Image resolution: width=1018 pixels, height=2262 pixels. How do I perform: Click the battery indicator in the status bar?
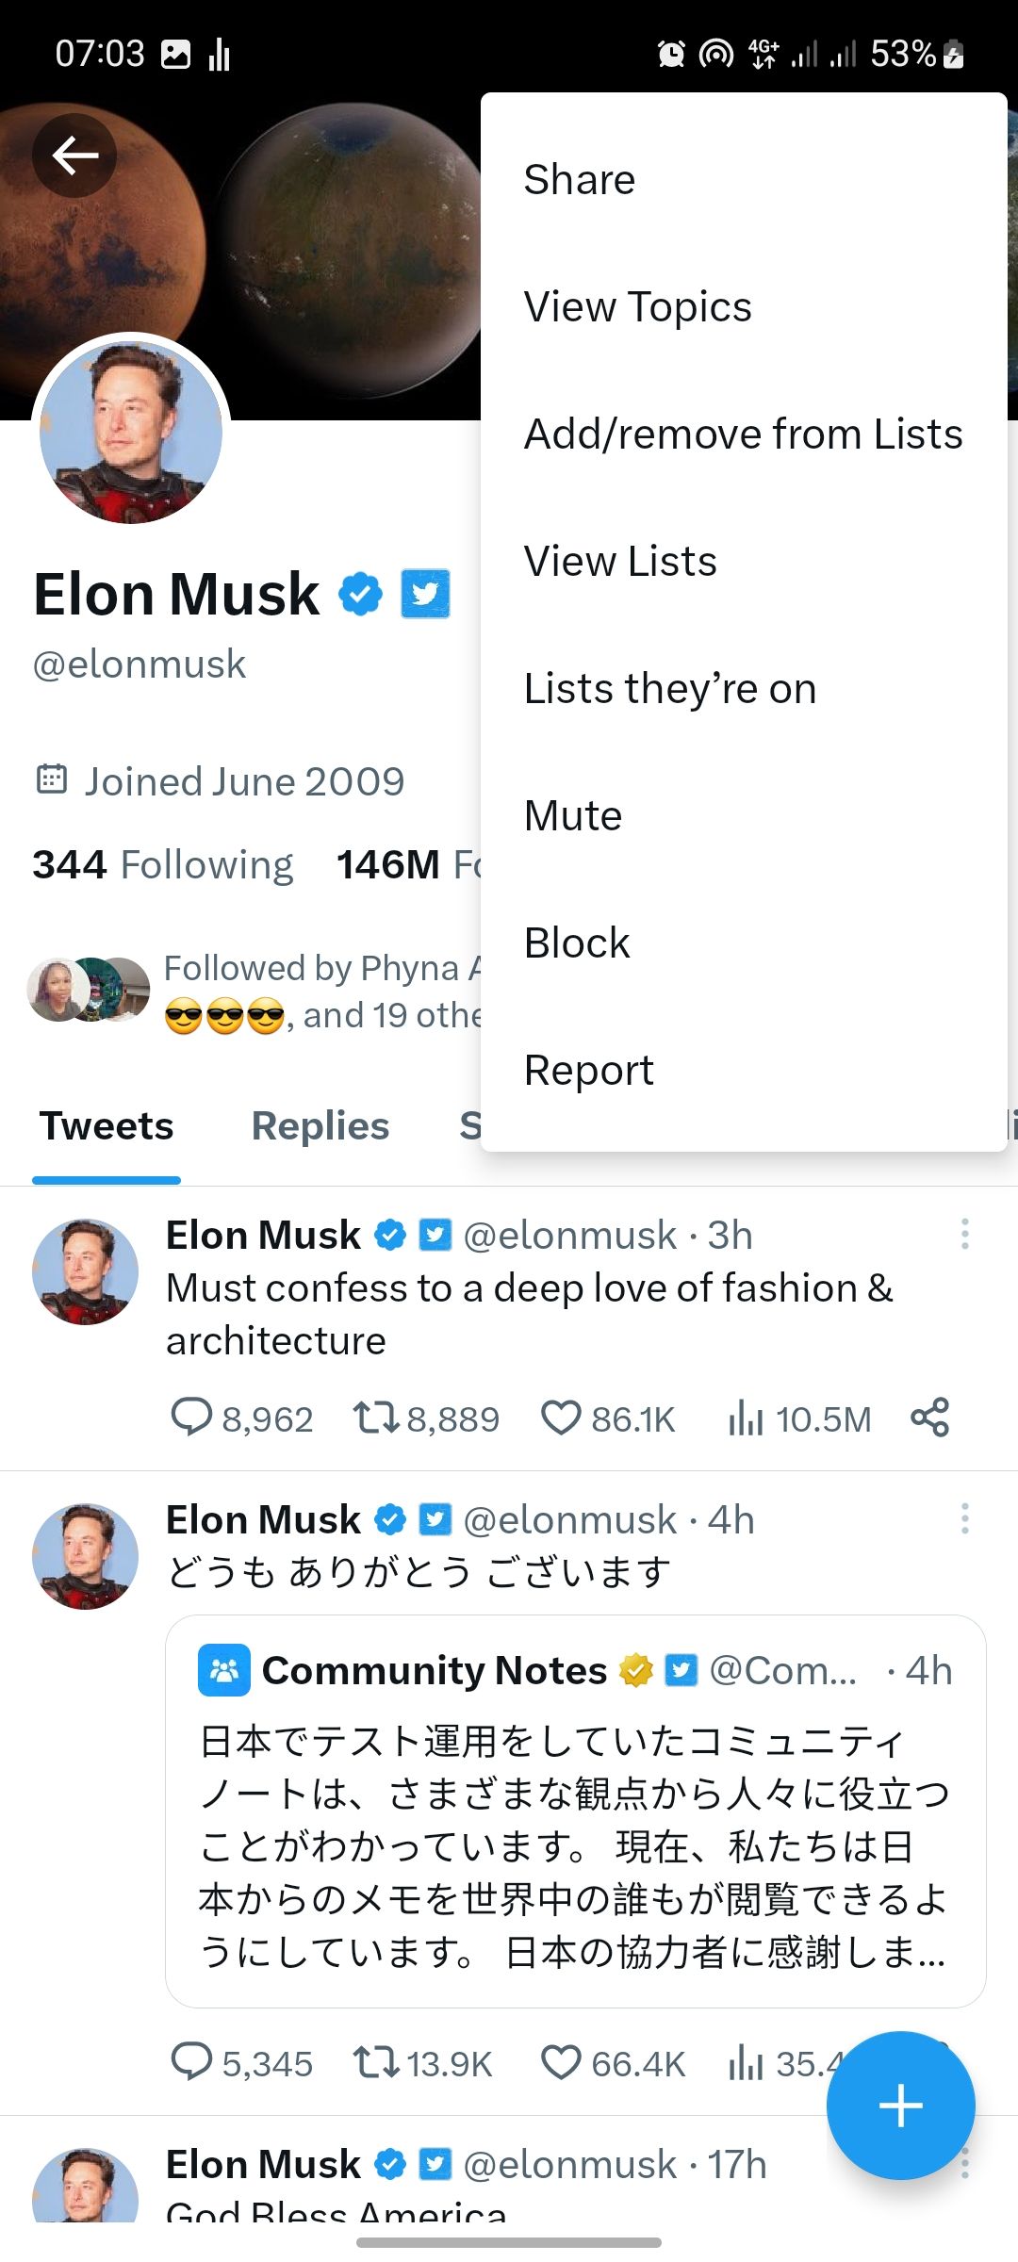953,54
